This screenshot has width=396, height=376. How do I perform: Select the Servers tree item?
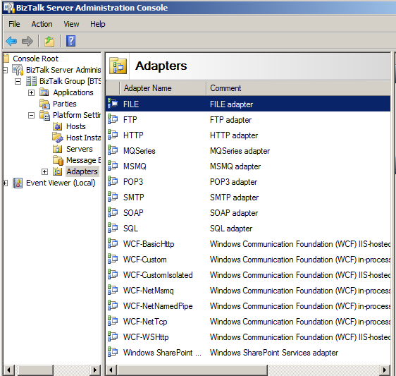[x=80, y=149]
